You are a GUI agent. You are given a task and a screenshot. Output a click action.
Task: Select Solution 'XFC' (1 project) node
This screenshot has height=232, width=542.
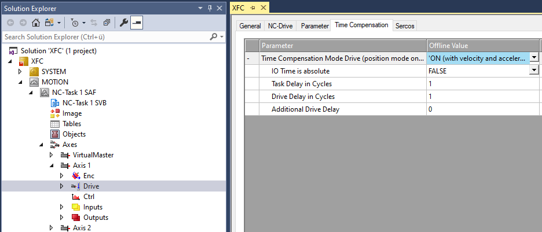click(58, 51)
